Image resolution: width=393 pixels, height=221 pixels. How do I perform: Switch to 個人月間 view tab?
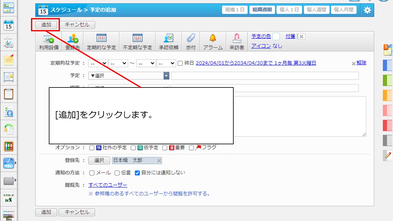pos(343,10)
